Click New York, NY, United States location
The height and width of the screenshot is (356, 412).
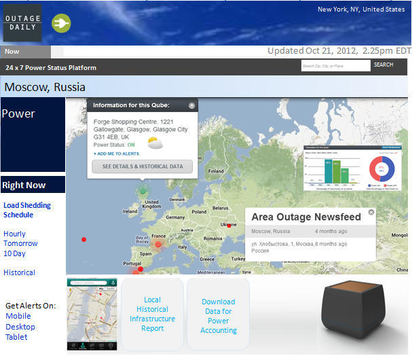pyautogui.click(x=361, y=10)
